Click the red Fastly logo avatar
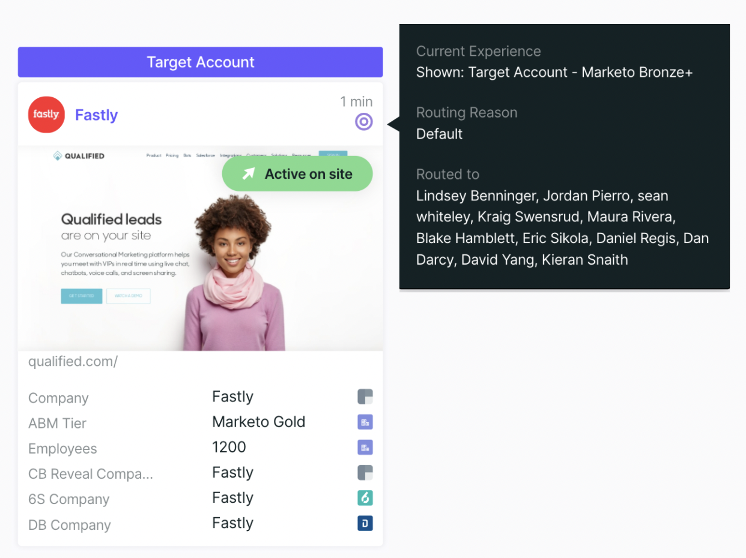Image resolution: width=746 pixels, height=558 pixels. pyautogui.click(x=46, y=114)
